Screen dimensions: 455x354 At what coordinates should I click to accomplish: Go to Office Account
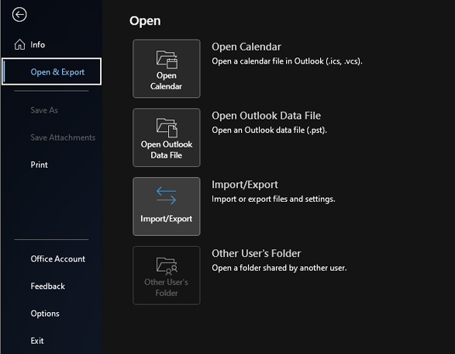[51, 259]
